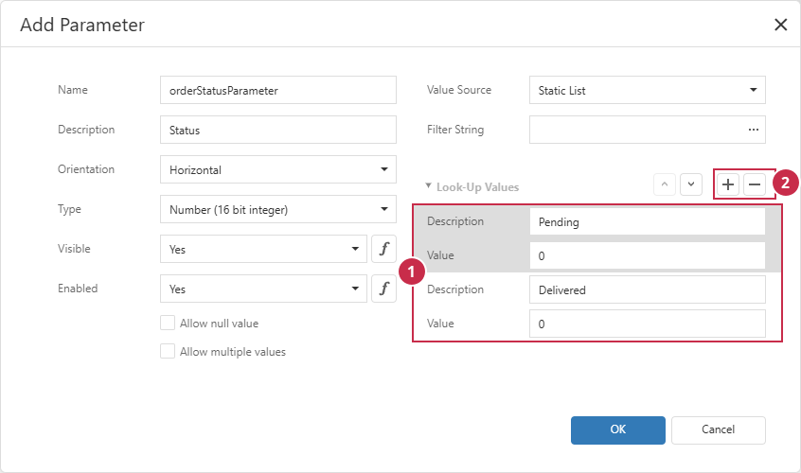
Task: Open expression editor for Visible property
Action: click(383, 249)
